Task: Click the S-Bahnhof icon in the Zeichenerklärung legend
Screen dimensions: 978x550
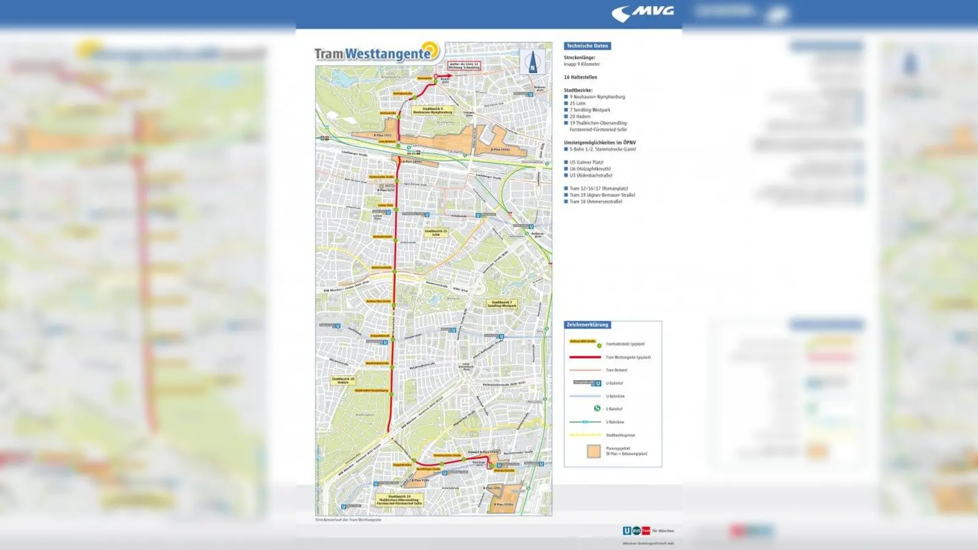Action: click(x=597, y=409)
